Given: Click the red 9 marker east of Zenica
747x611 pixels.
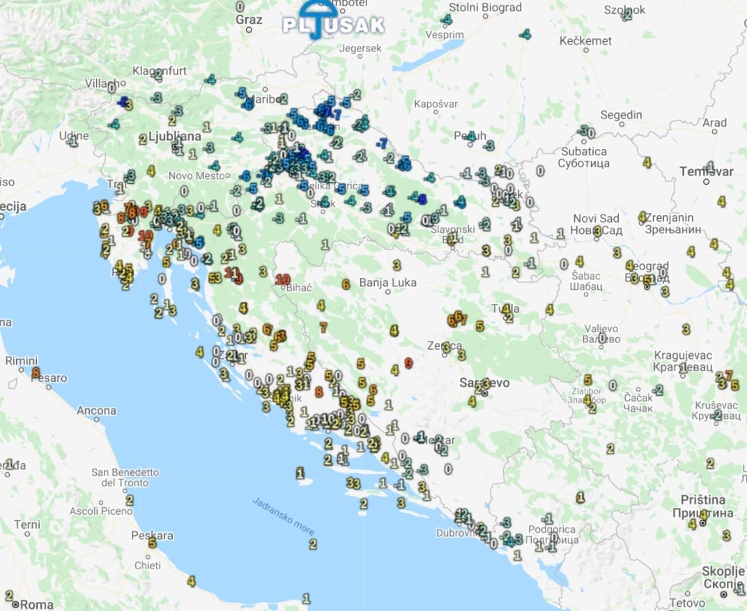Looking at the screenshot, I should click(x=408, y=363).
